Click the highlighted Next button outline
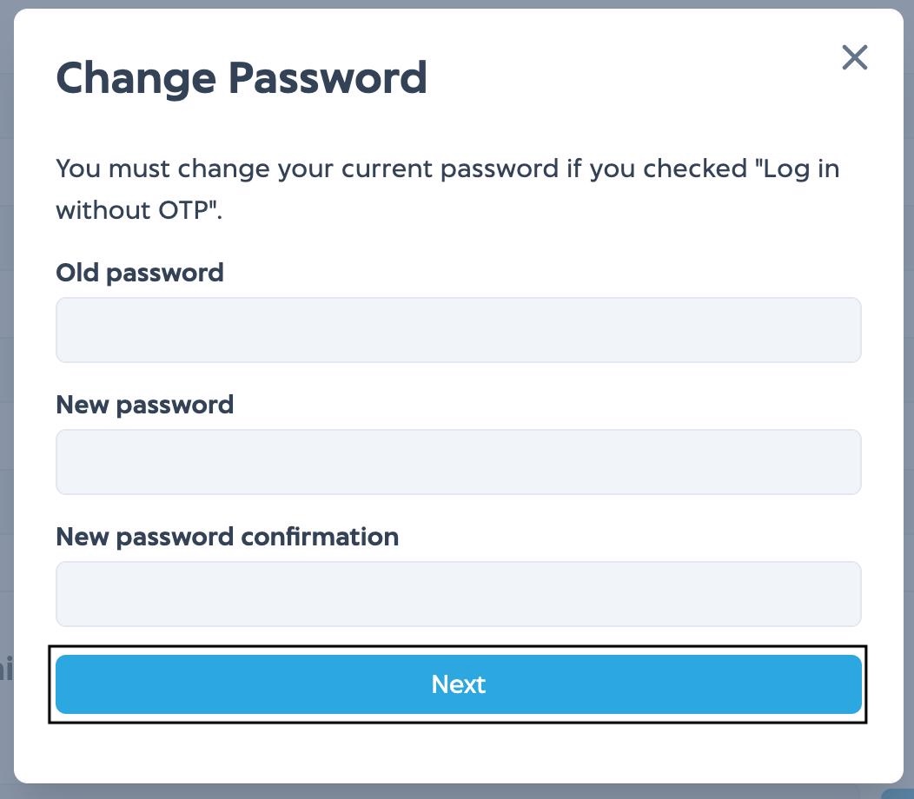Image resolution: width=914 pixels, height=799 pixels. click(x=459, y=684)
